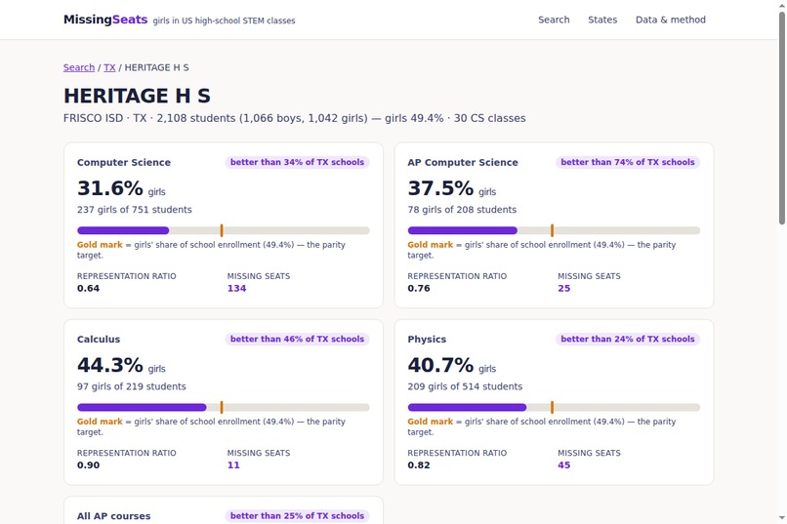Image resolution: width=787 pixels, height=524 pixels.
Task: Follow the TX breadcrumb link
Action: pos(109,67)
